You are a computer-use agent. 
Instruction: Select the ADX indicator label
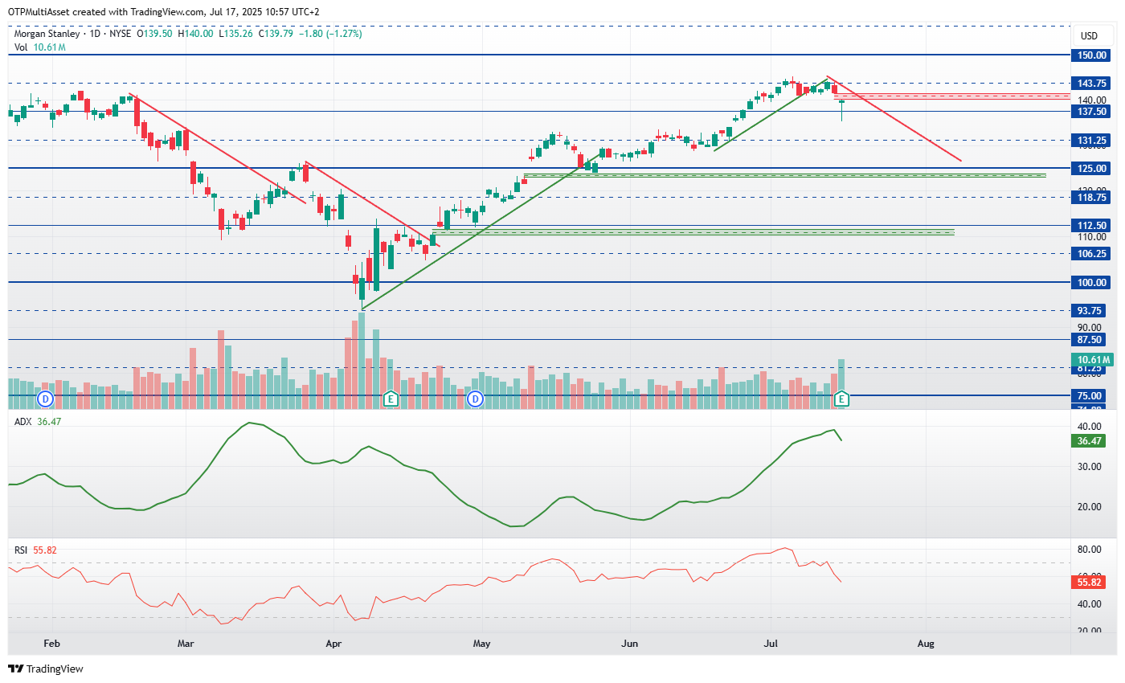click(22, 420)
